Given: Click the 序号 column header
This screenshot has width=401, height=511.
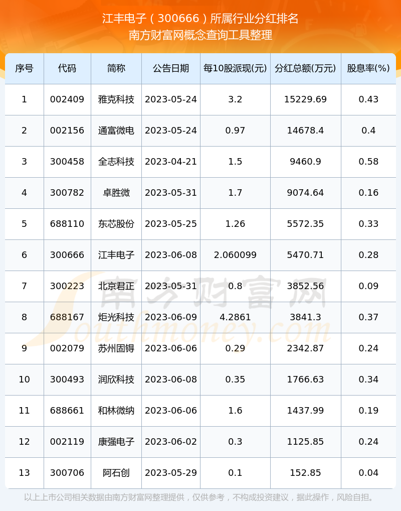Looking at the screenshot, I should (x=24, y=68).
